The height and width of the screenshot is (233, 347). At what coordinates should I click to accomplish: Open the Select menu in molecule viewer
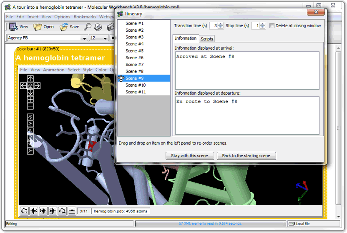pos(74,70)
